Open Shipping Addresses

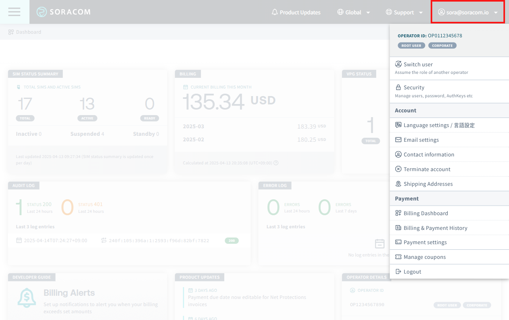pyautogui.click(x=428, y=184)
